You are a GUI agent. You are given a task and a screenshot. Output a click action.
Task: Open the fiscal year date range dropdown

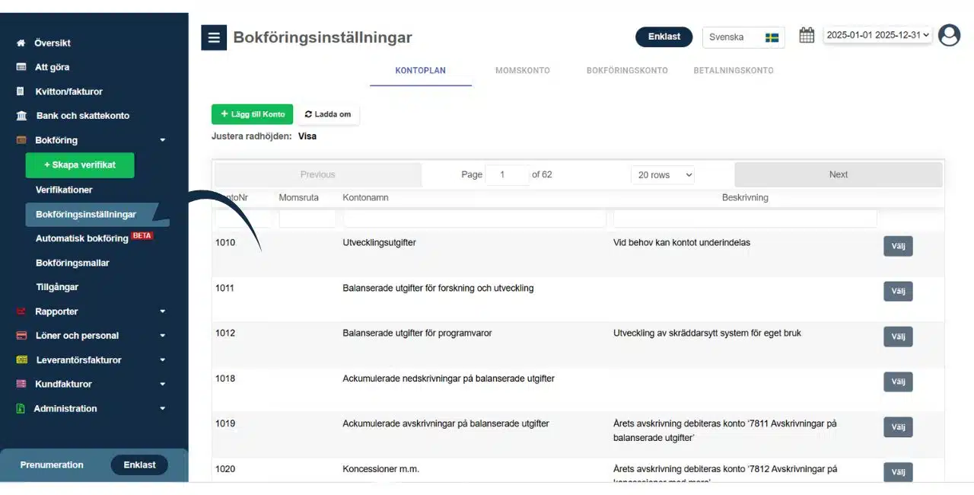point(878,35)
